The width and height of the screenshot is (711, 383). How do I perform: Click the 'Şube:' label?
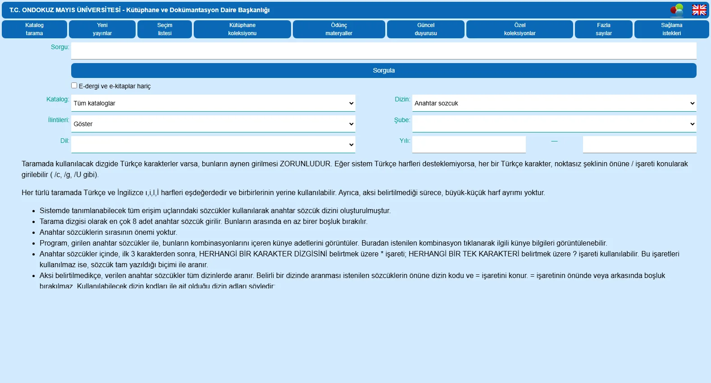click(x=402, y=120)
